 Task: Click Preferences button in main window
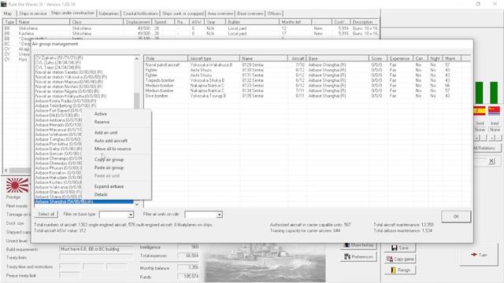click(358, 257)
